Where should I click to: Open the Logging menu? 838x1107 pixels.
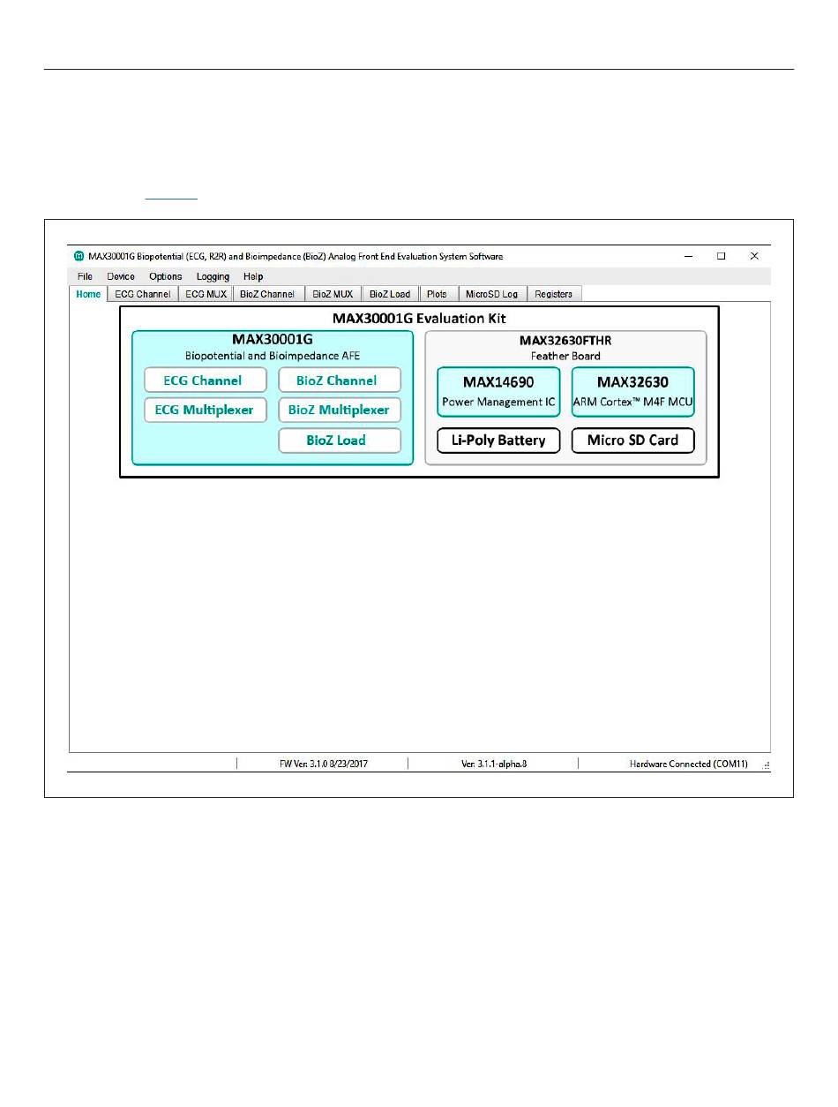(213, 276)
